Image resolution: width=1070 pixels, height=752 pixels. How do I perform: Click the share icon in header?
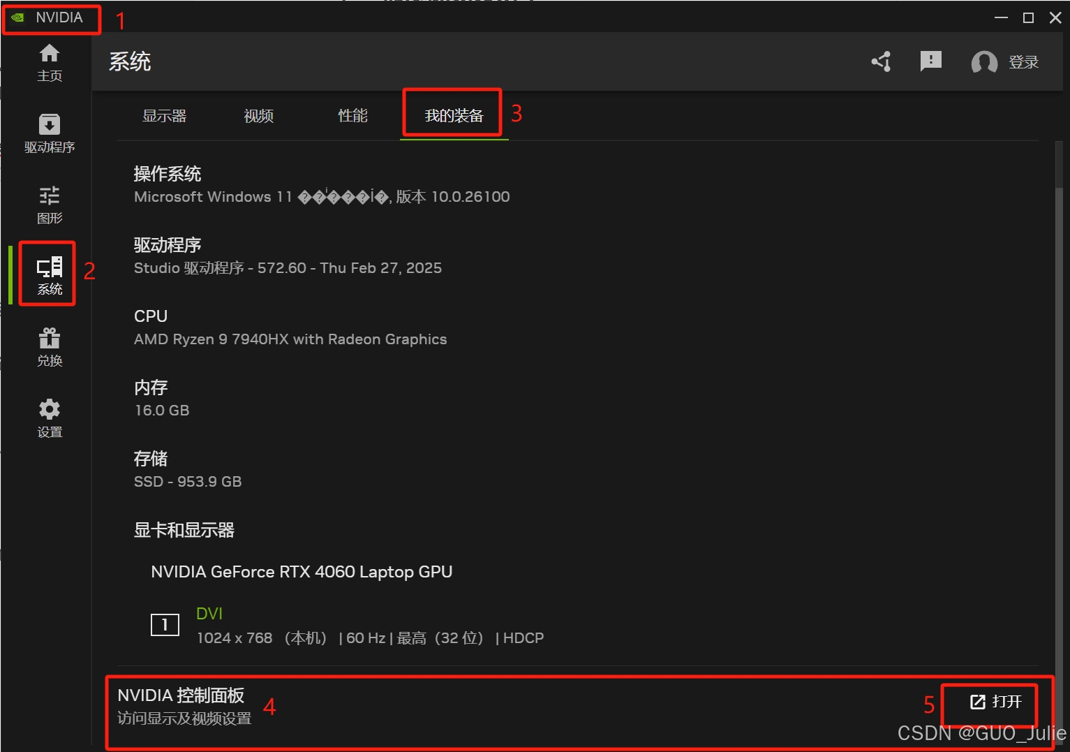(x=882, y=61)
